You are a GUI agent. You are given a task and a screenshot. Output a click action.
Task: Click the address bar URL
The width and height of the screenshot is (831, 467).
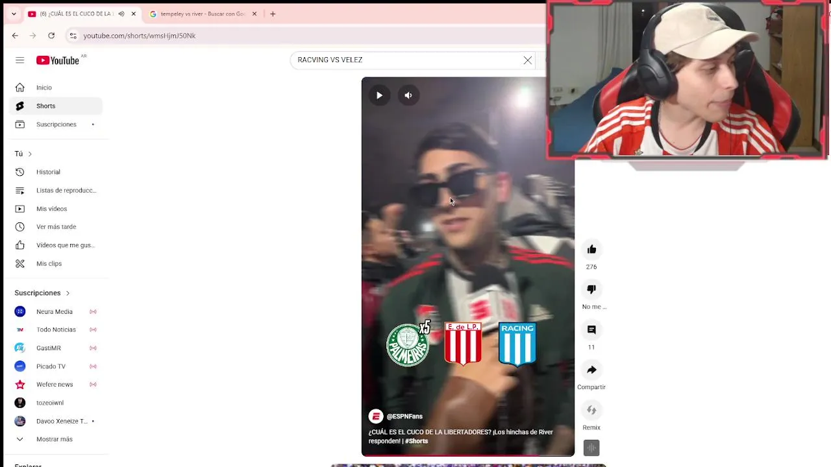point(140,36)
